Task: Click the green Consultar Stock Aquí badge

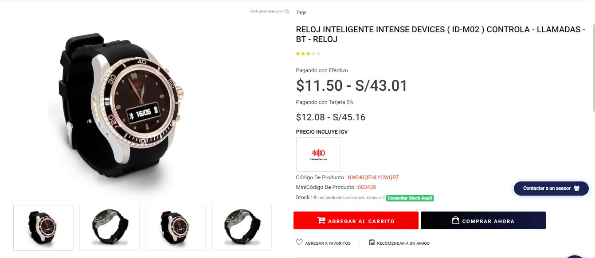Action: click(410, 198)
